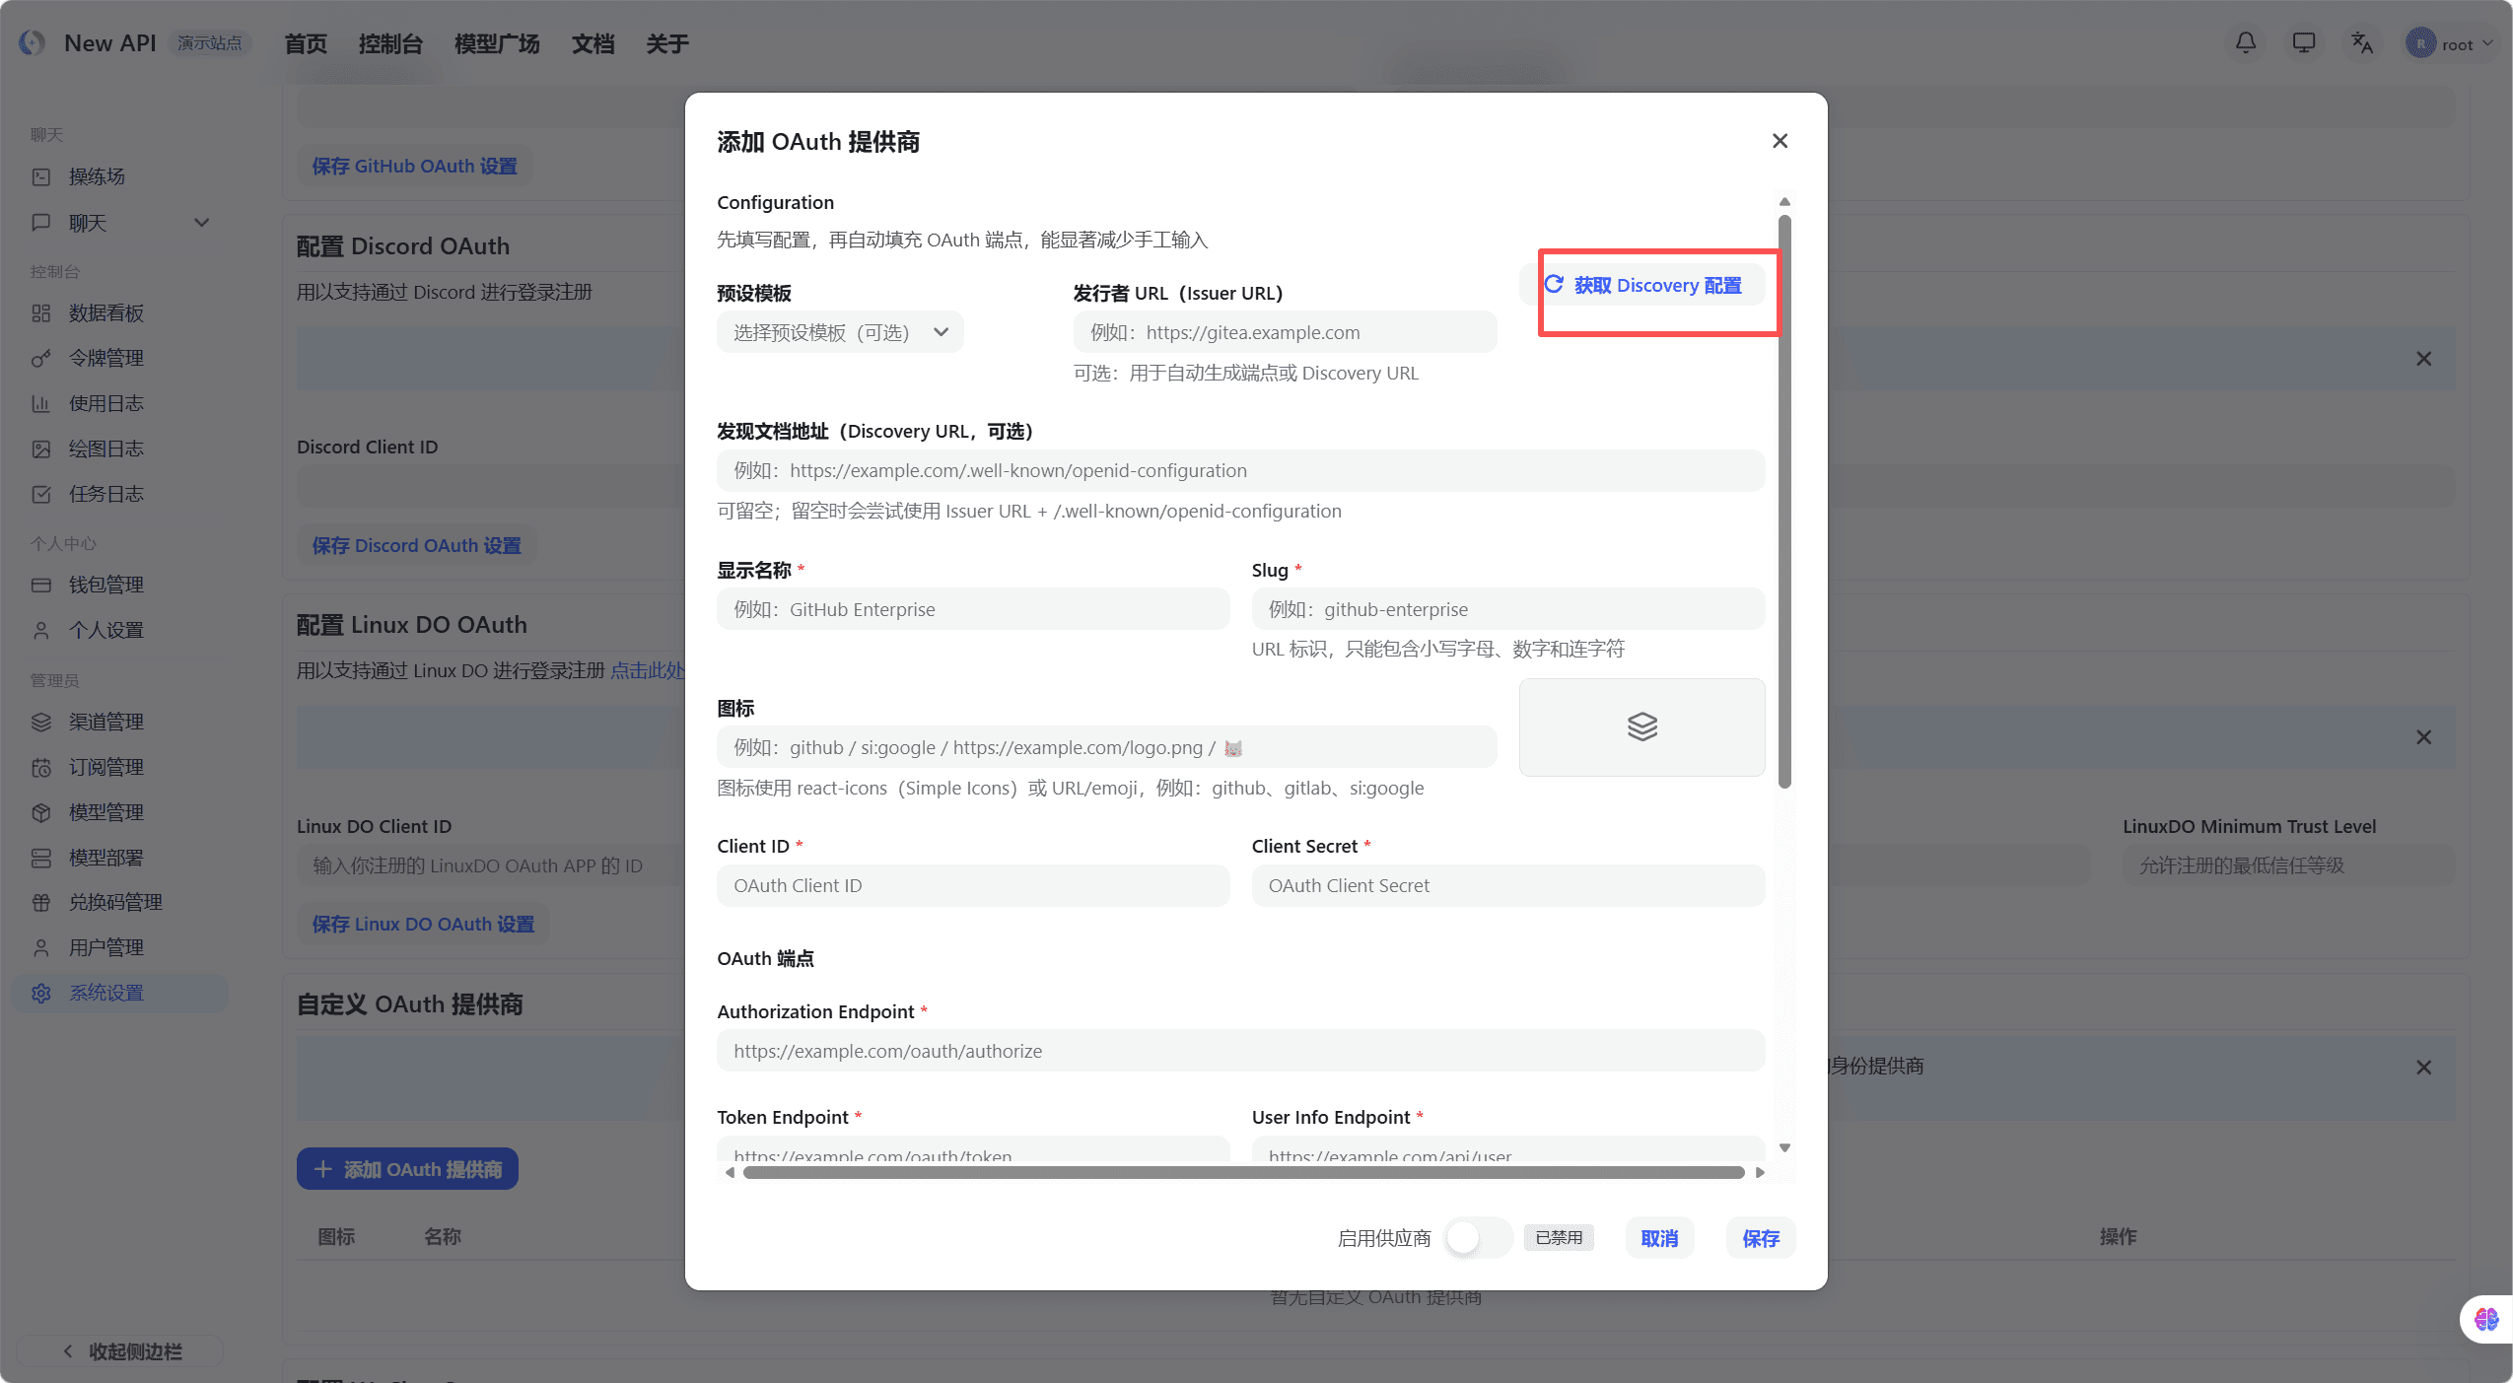Toggle the 启用供应商 switch
Image resolution: width=2513 pixels, height=1383 pixels.
click(1476, 1238)
